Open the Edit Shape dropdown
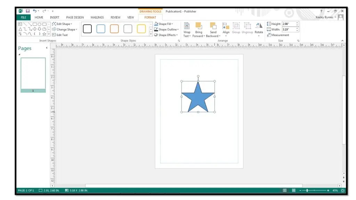 tap(63, 24)
